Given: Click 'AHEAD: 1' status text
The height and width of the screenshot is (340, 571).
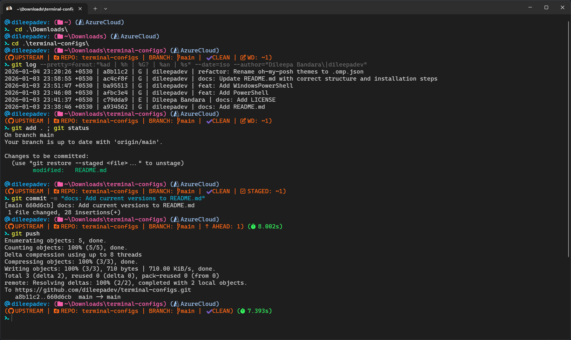Looking at the screenshot, I should point(226,227).
